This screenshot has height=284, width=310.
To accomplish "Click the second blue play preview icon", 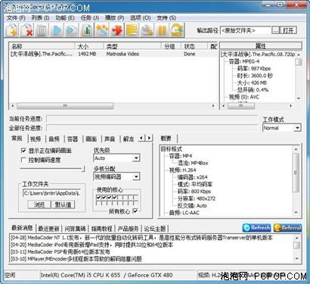I will click(x=71, y=30).
